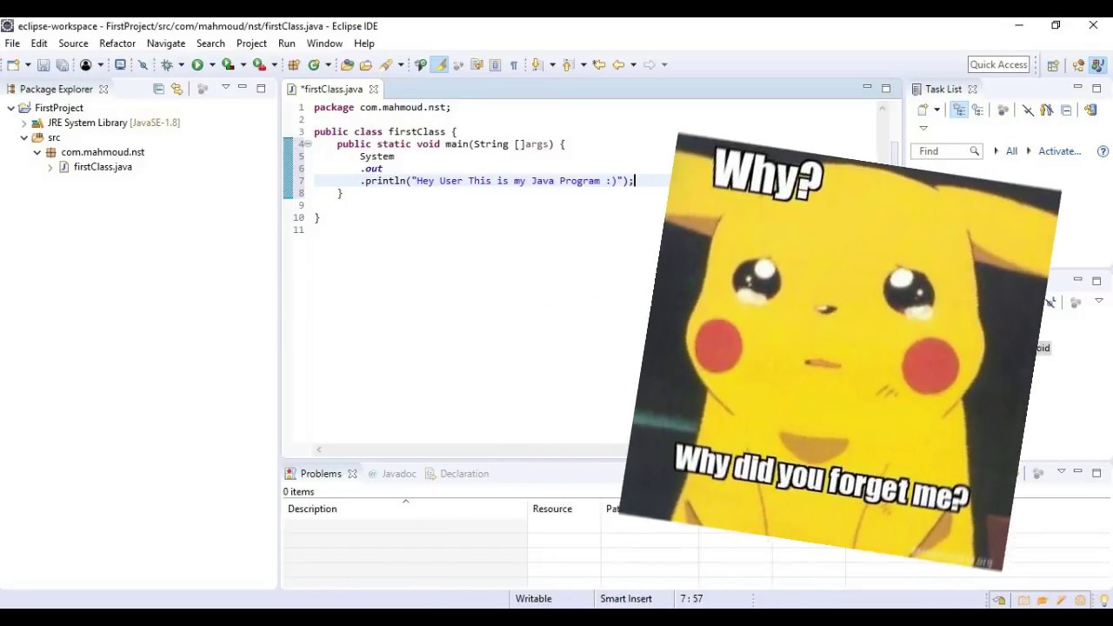Click New Task icon in Task List

pos(923,110)
